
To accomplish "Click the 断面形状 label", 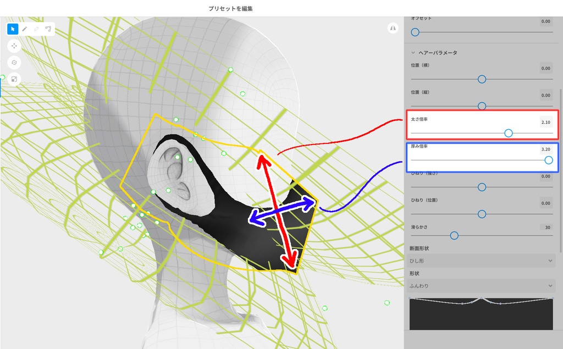I will [419, 248].
